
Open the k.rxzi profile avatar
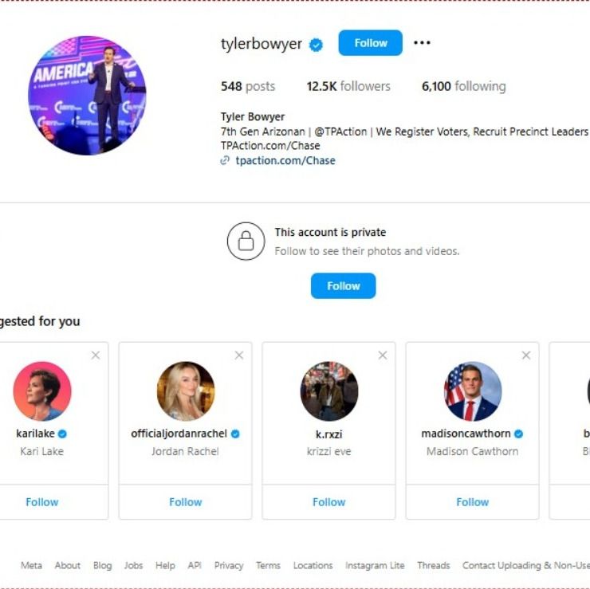tap(329, 391)
